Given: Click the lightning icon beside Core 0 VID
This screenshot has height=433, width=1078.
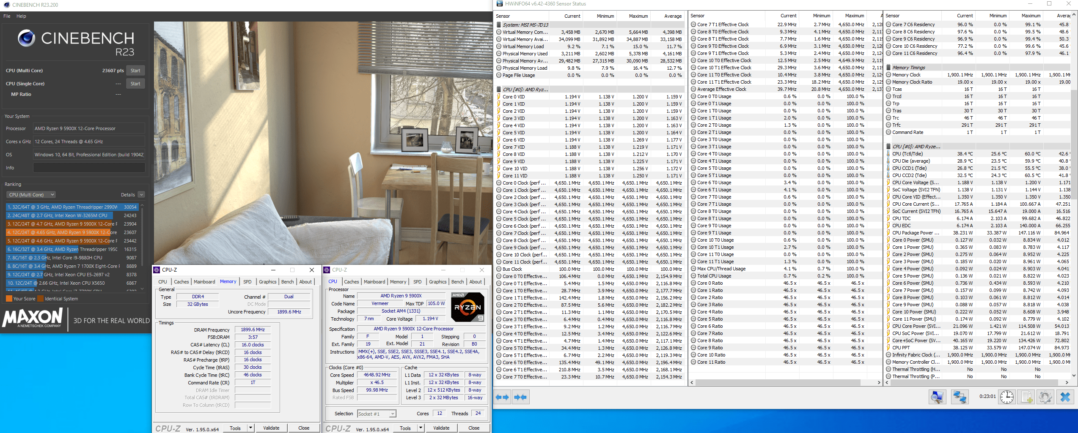Looking at the screenshot, I should coord(499,97).
